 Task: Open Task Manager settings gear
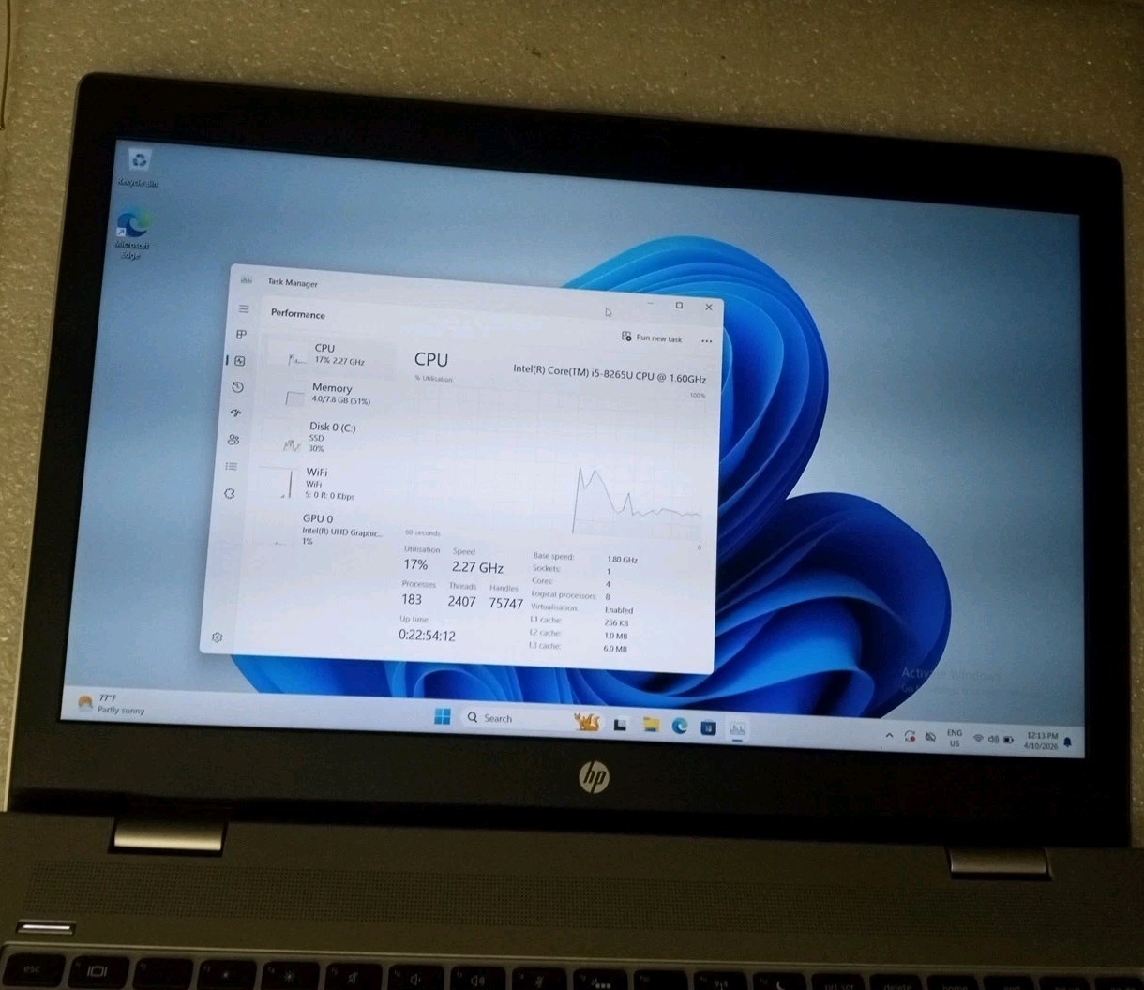(x=218, y=637)
